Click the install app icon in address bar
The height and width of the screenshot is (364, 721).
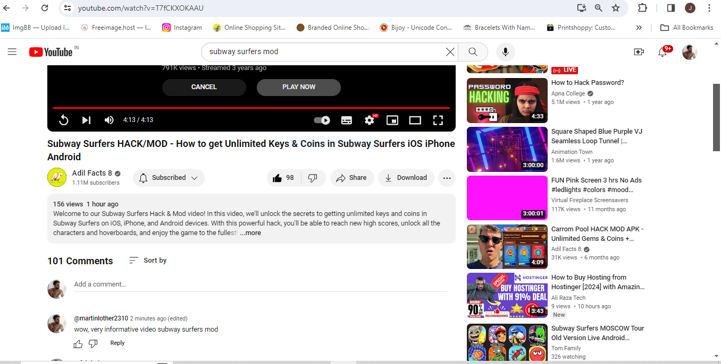(581, 8)
